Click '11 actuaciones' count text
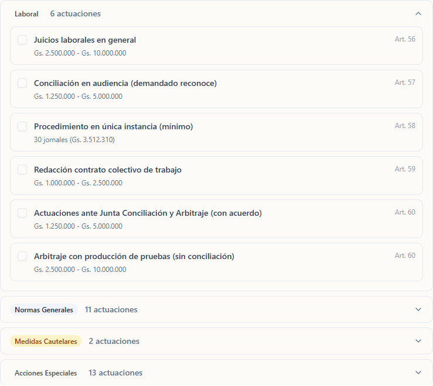This screenshot has height=386, width=433. 111,309
